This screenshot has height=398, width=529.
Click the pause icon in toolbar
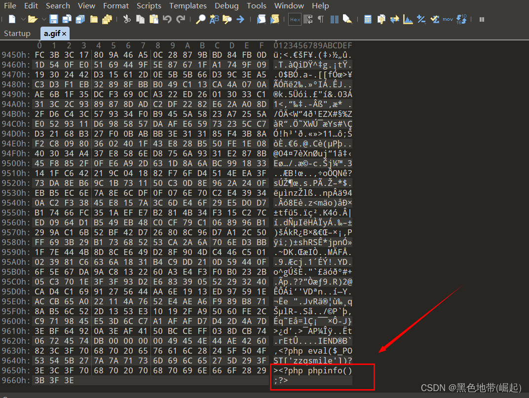pos(482,20)
